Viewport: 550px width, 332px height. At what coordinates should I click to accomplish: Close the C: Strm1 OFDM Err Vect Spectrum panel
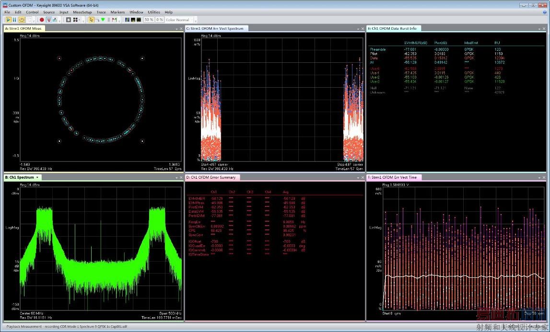pyautogui.click(x=363, y=29)
